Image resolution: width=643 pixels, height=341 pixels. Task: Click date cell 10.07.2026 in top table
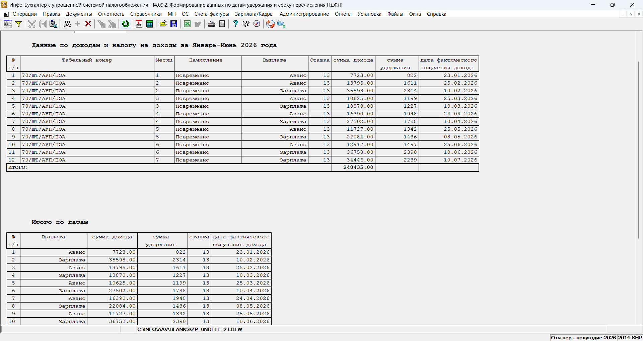[x=449, y=160]
